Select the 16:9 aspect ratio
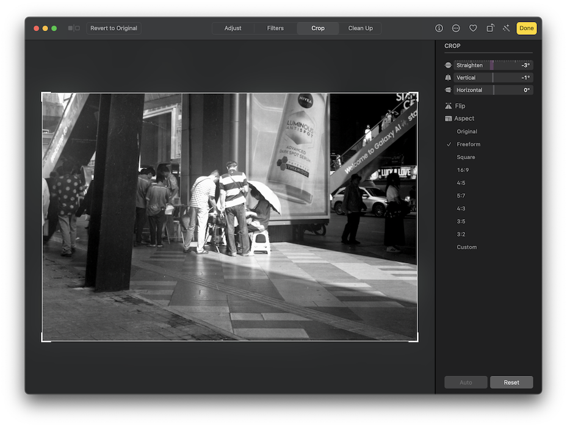The image size is (567, 427). (x=463, y=170)
